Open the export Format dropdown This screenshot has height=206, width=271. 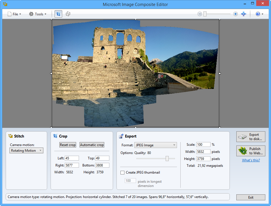[155, 145]
